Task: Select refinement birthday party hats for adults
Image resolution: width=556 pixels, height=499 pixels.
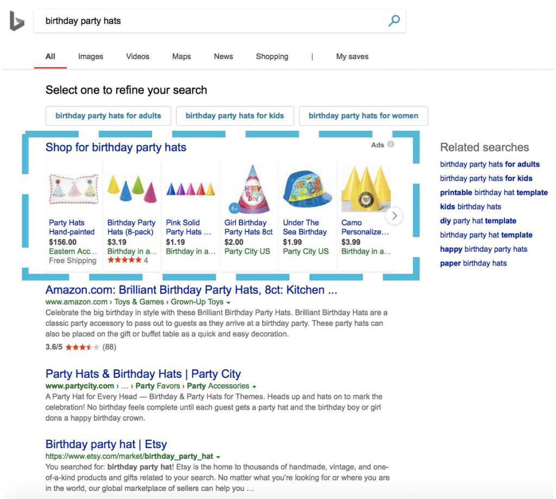Action: 108,116
